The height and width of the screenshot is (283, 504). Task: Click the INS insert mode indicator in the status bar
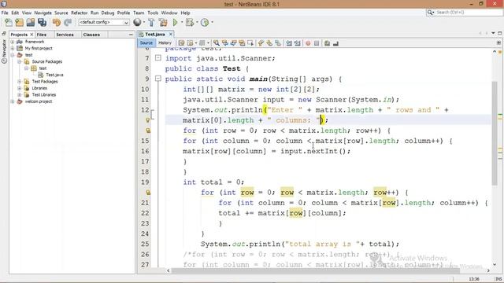point(498,279)
